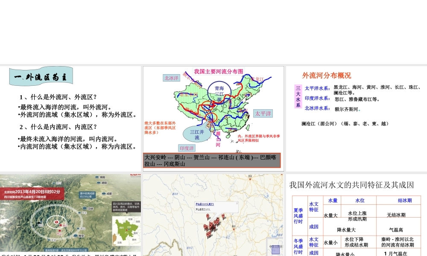This screenshot has height=256, width=427.
Task: Select the 太平洋水系 label
Action: point(317,88)
